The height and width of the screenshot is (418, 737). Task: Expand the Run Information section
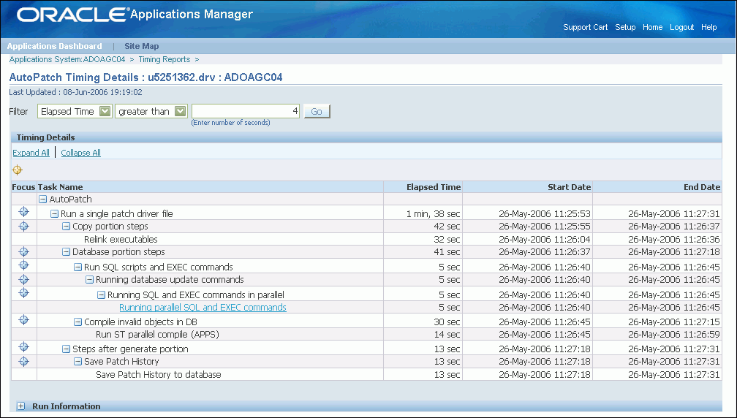(20, 406)
